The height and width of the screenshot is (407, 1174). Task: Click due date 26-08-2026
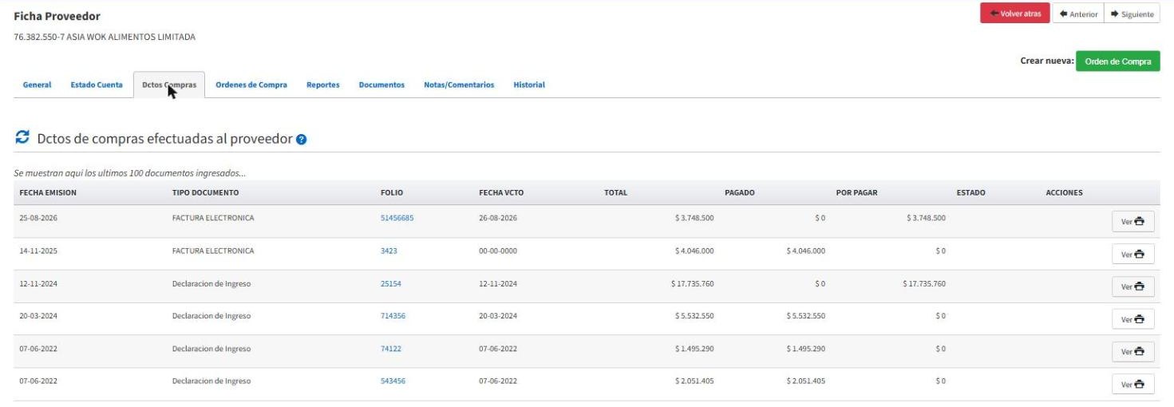click(498, 218)
